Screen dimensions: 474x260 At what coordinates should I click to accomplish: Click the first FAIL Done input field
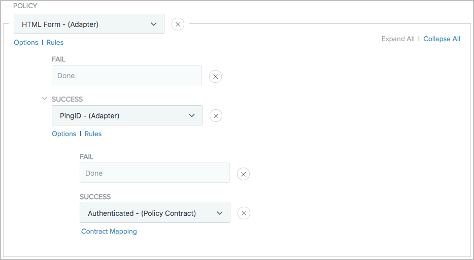(x=126, y=75)
